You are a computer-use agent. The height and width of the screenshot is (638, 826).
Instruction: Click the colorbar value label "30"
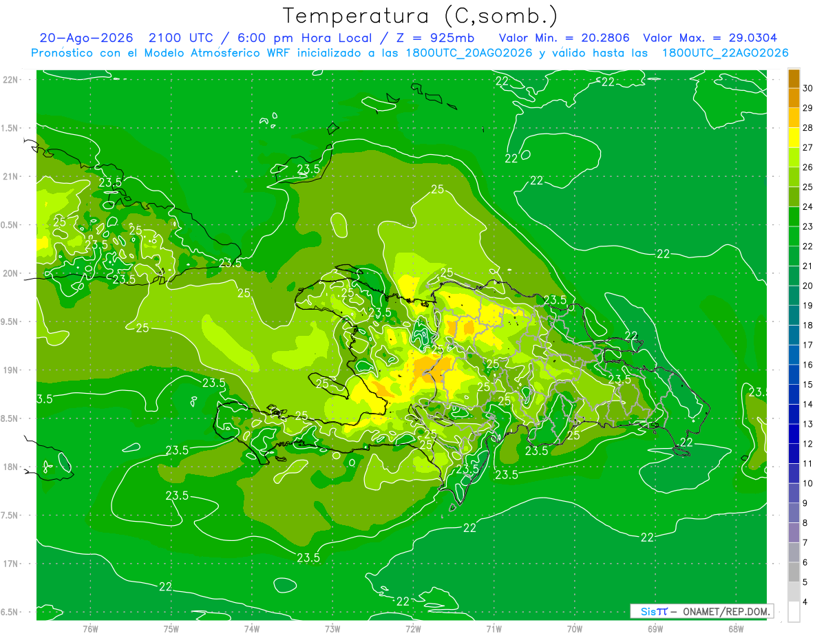808,88
